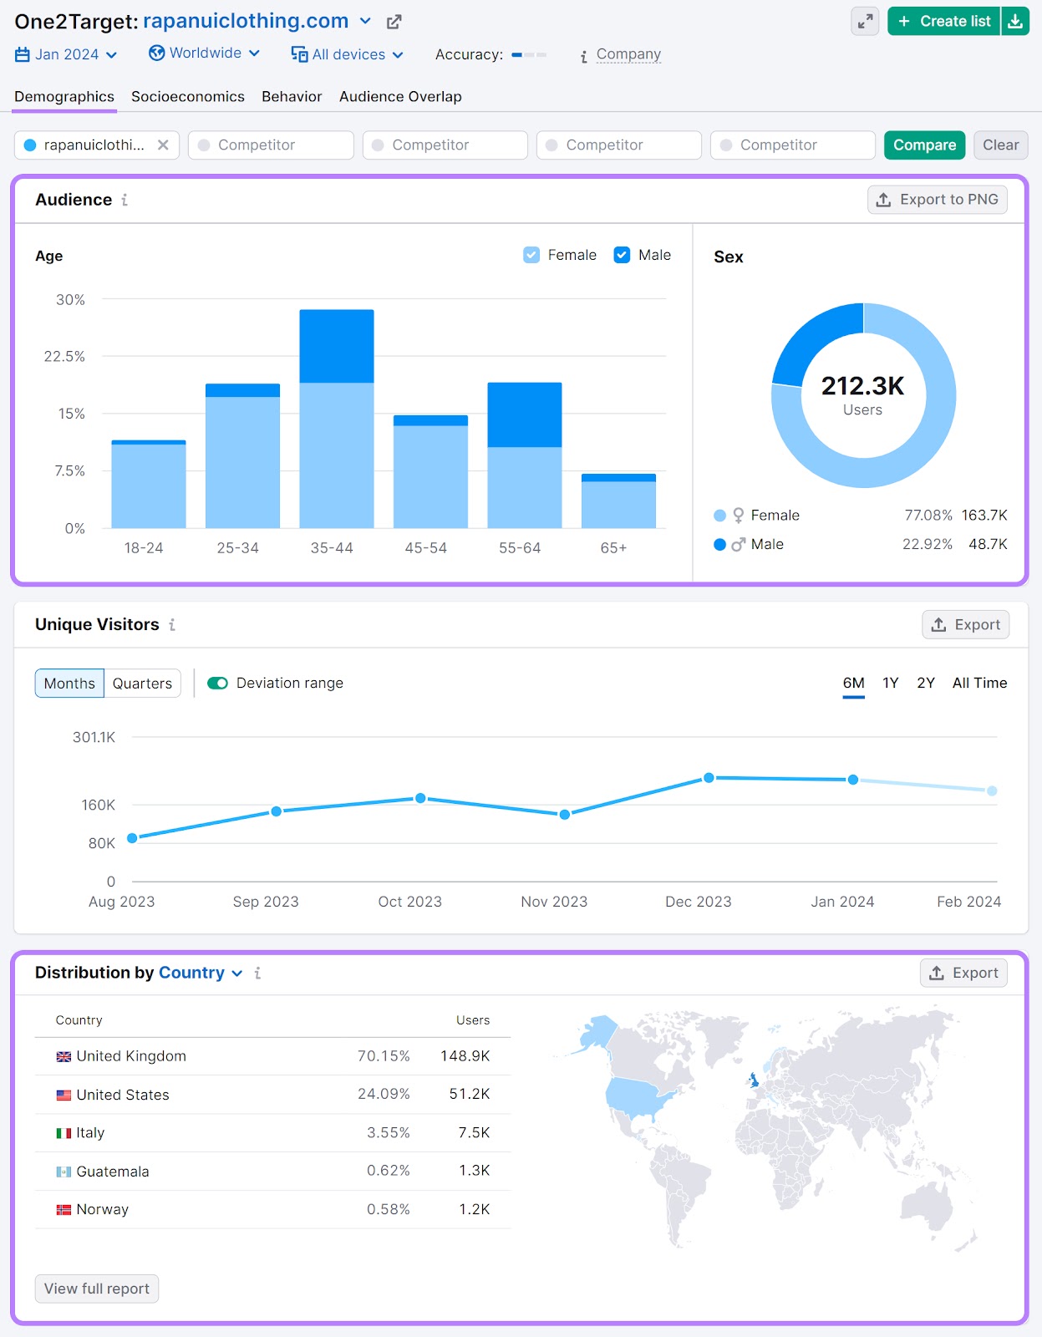Image resolution: width=1042 pixels, height=1337 pixels.
Task: Click the expand fullscreen icon
Action: (x=865, y=22)
